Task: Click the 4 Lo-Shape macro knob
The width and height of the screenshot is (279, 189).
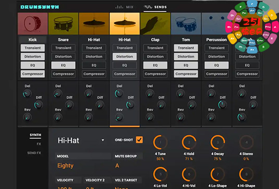Action: [217, 174]
